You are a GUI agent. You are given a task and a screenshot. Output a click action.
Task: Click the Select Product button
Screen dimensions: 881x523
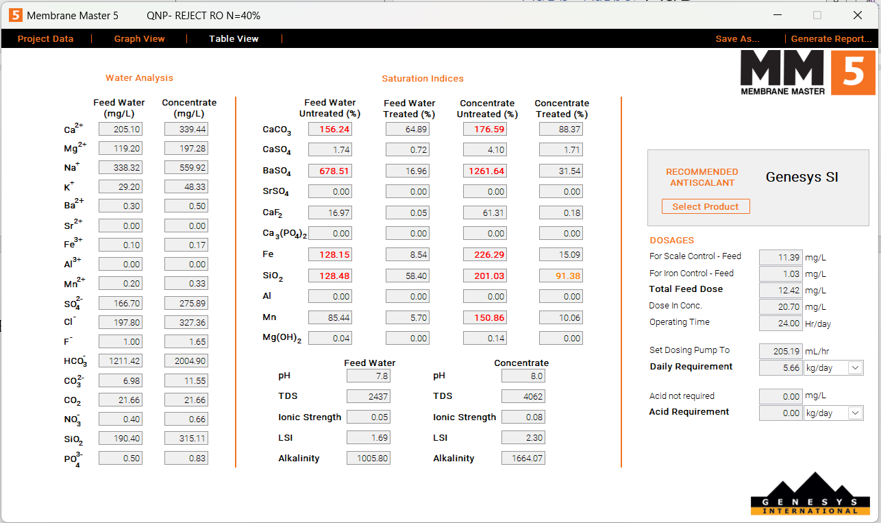click(x=706, y=206)
